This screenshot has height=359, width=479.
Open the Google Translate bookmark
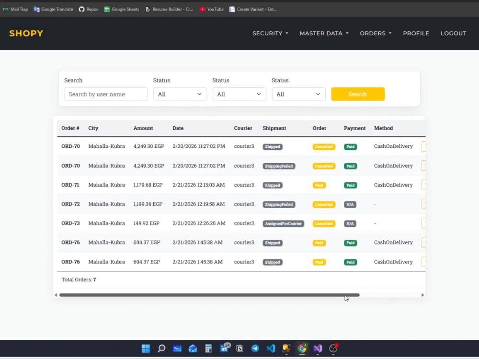coord(54,9)
